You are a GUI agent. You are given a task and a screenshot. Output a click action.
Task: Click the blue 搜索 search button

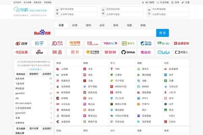coord(162,33)
